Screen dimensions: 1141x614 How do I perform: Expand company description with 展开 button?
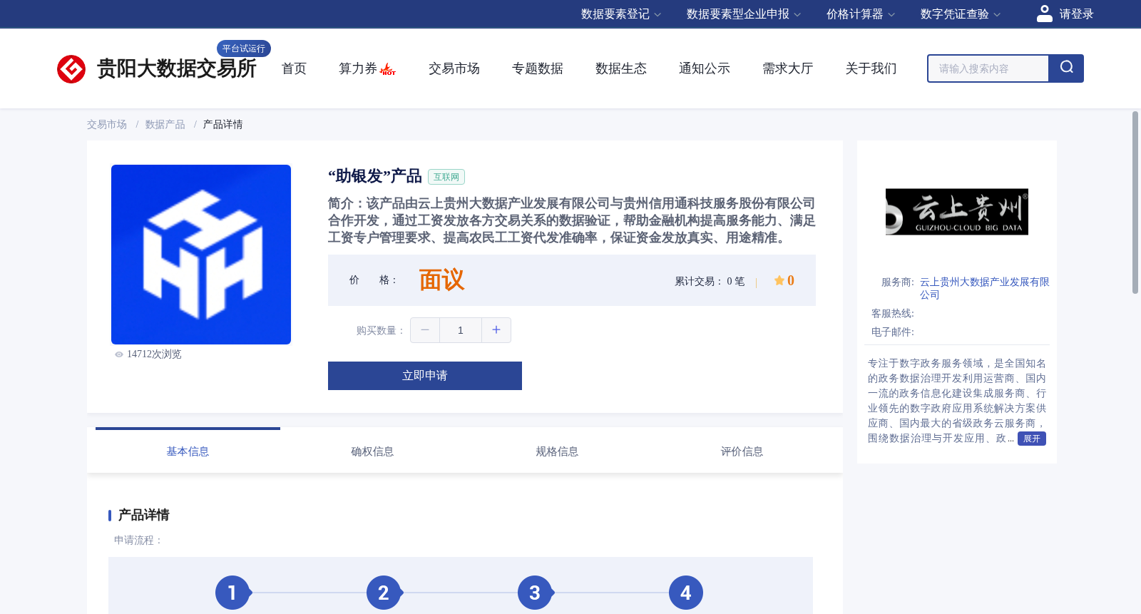1032,439
